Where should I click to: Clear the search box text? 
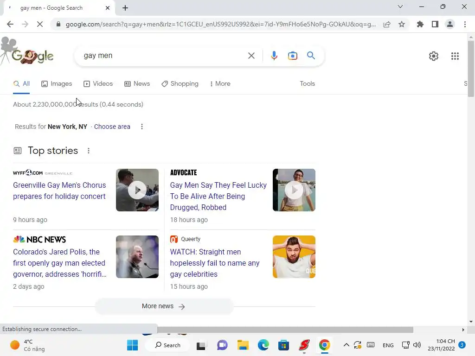click(251, 56)
